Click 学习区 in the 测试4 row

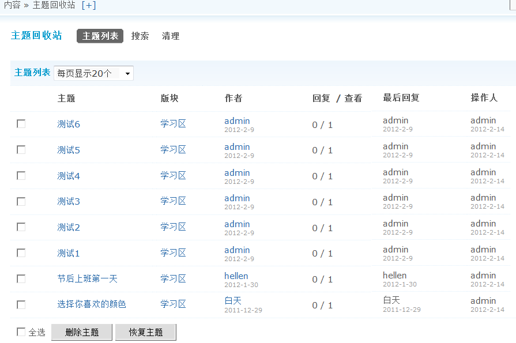pos(173,175)
